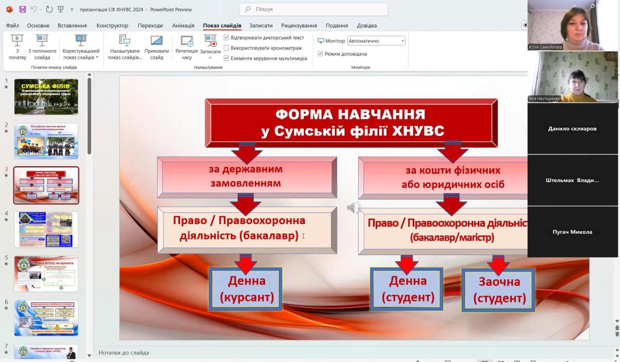Screen dimensions: 620x362
Task: Click the Set Up Slide Show icon
Action: (x=125, y=47)
